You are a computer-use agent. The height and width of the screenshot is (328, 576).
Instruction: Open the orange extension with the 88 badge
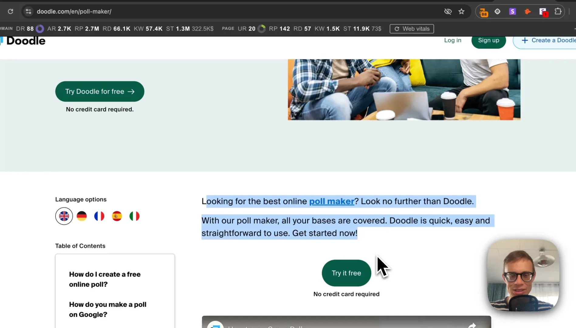483,12
